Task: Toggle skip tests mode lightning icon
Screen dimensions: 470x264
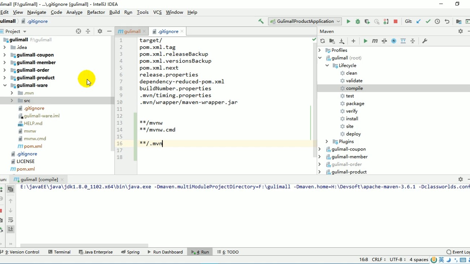Action: tap(394, 41)
